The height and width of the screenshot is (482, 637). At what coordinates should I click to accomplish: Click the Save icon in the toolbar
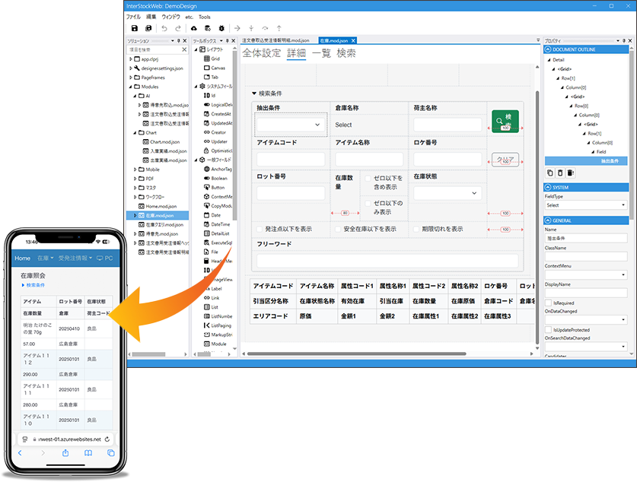point(135,28)
